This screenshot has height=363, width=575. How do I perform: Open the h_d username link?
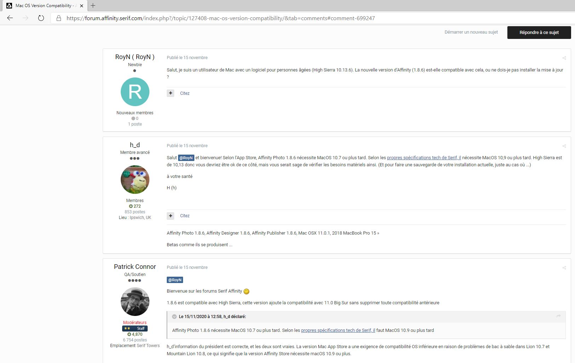pos(135,145)
